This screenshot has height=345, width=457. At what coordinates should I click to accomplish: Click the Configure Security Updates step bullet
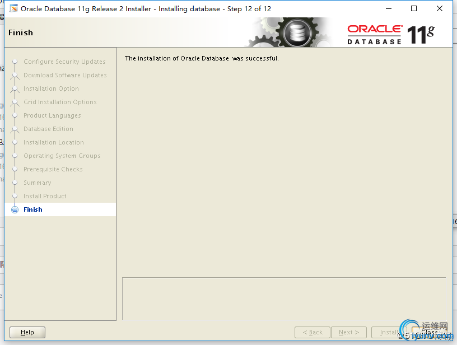15,62
